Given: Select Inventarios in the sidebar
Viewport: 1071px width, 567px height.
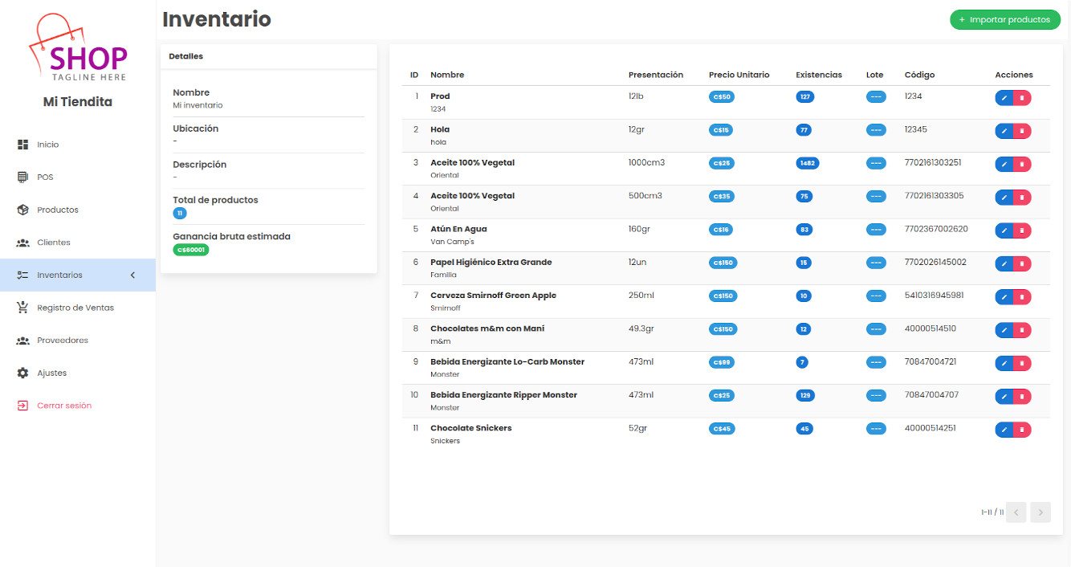Looking at the screenshot, I should pos(78,275).
